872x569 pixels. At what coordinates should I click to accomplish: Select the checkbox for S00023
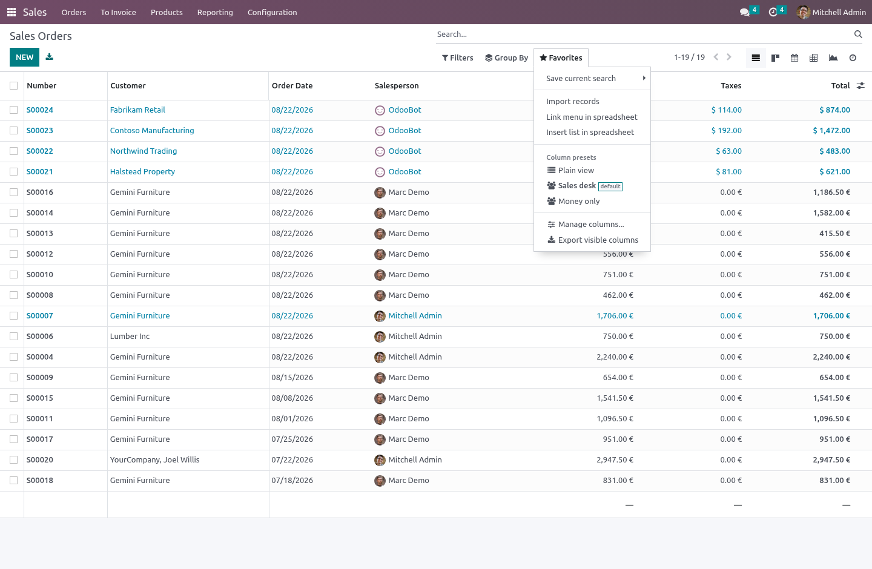13,131
